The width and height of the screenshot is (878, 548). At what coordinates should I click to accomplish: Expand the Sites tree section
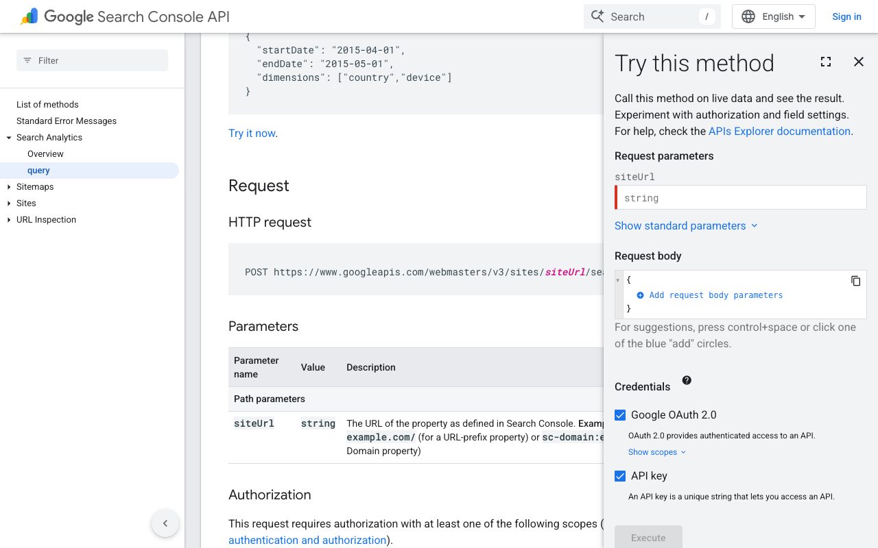[x=9, y=203]
